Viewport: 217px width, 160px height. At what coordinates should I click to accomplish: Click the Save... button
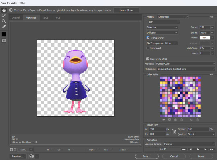[147, 156]
